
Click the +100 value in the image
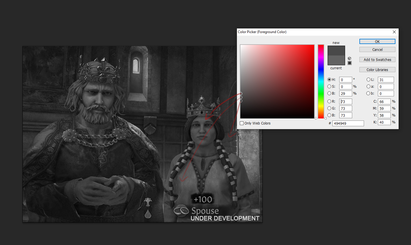(203, 199)
